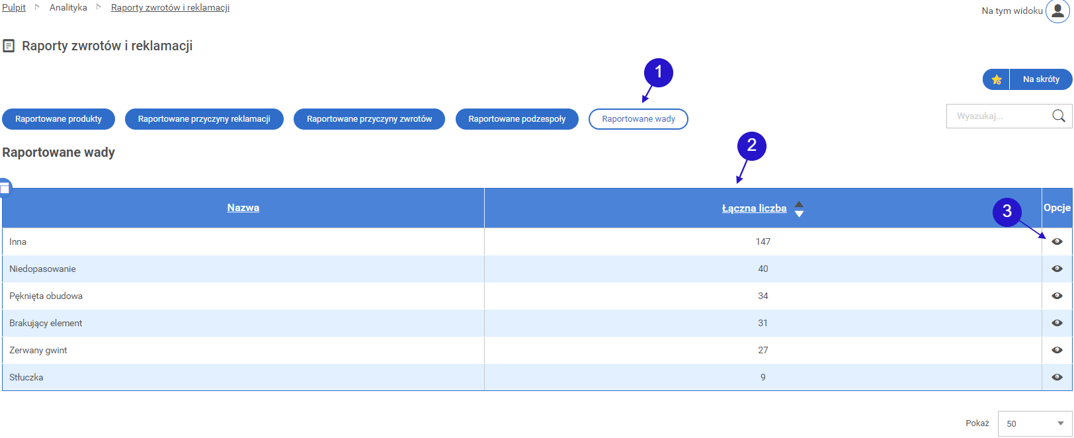Click the table layout icon above Nazwa

pos(5,188)
